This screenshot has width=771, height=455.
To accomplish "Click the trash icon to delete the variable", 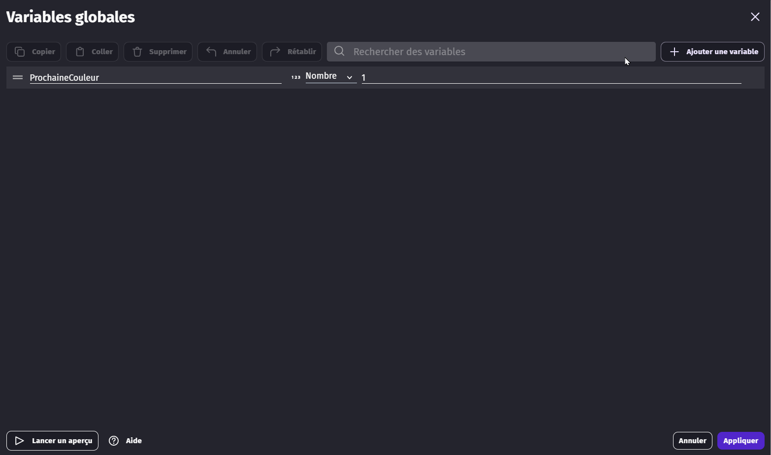I will 137,52.
